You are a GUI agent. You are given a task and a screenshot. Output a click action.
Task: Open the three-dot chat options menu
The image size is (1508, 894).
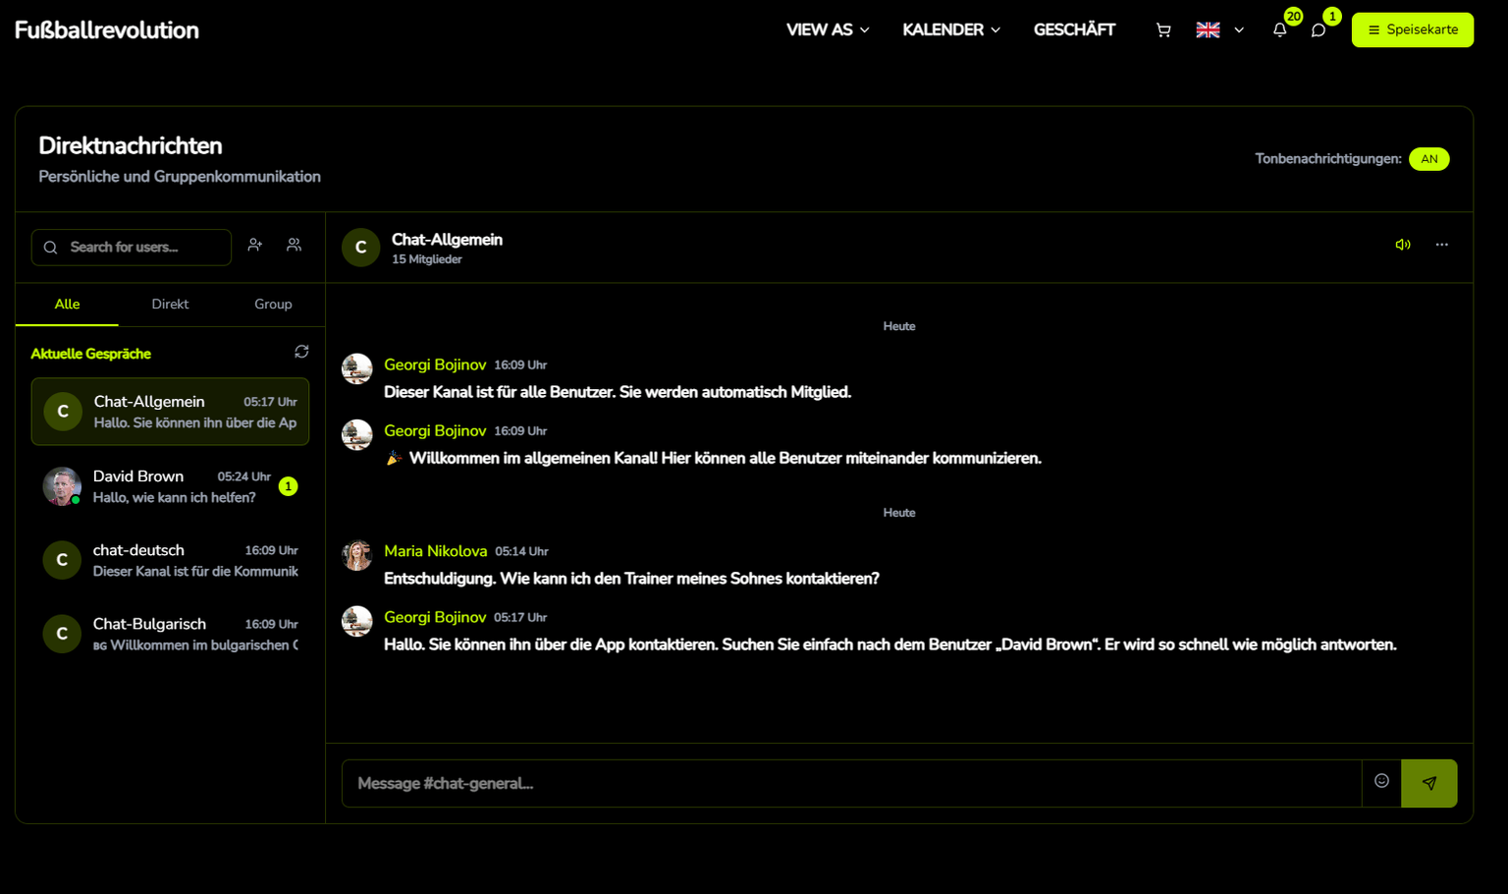1441,245
